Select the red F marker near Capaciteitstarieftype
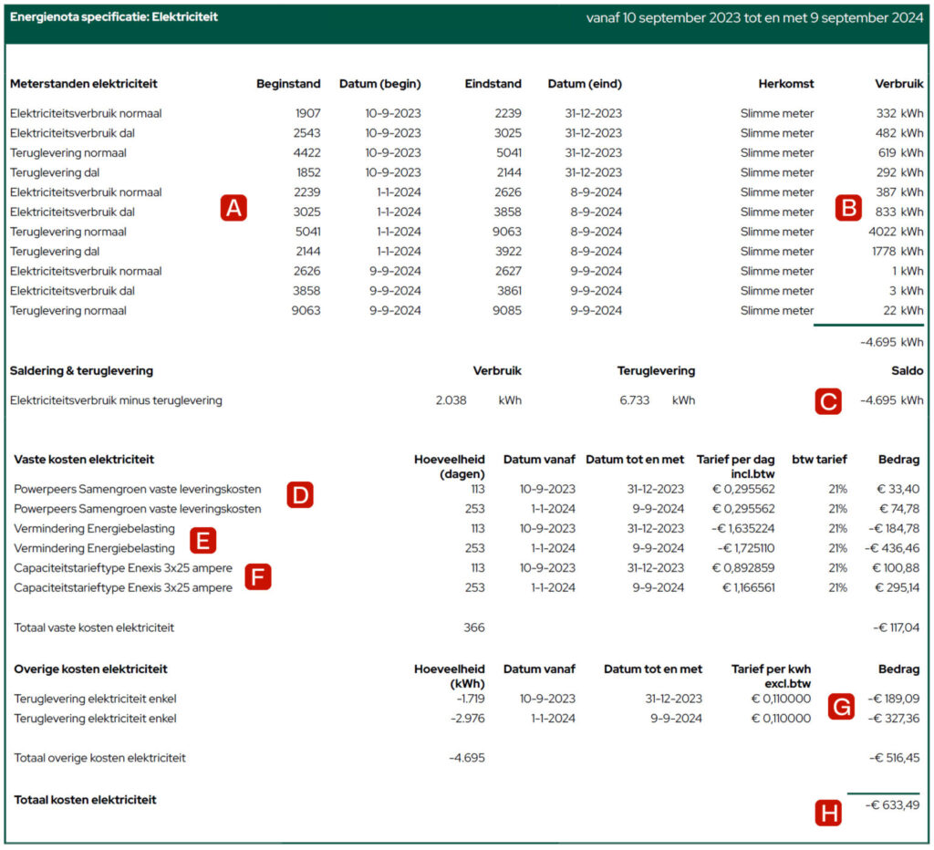Image resolution: width=934 pixels, height=850 pixels. [x=258, y=576]
